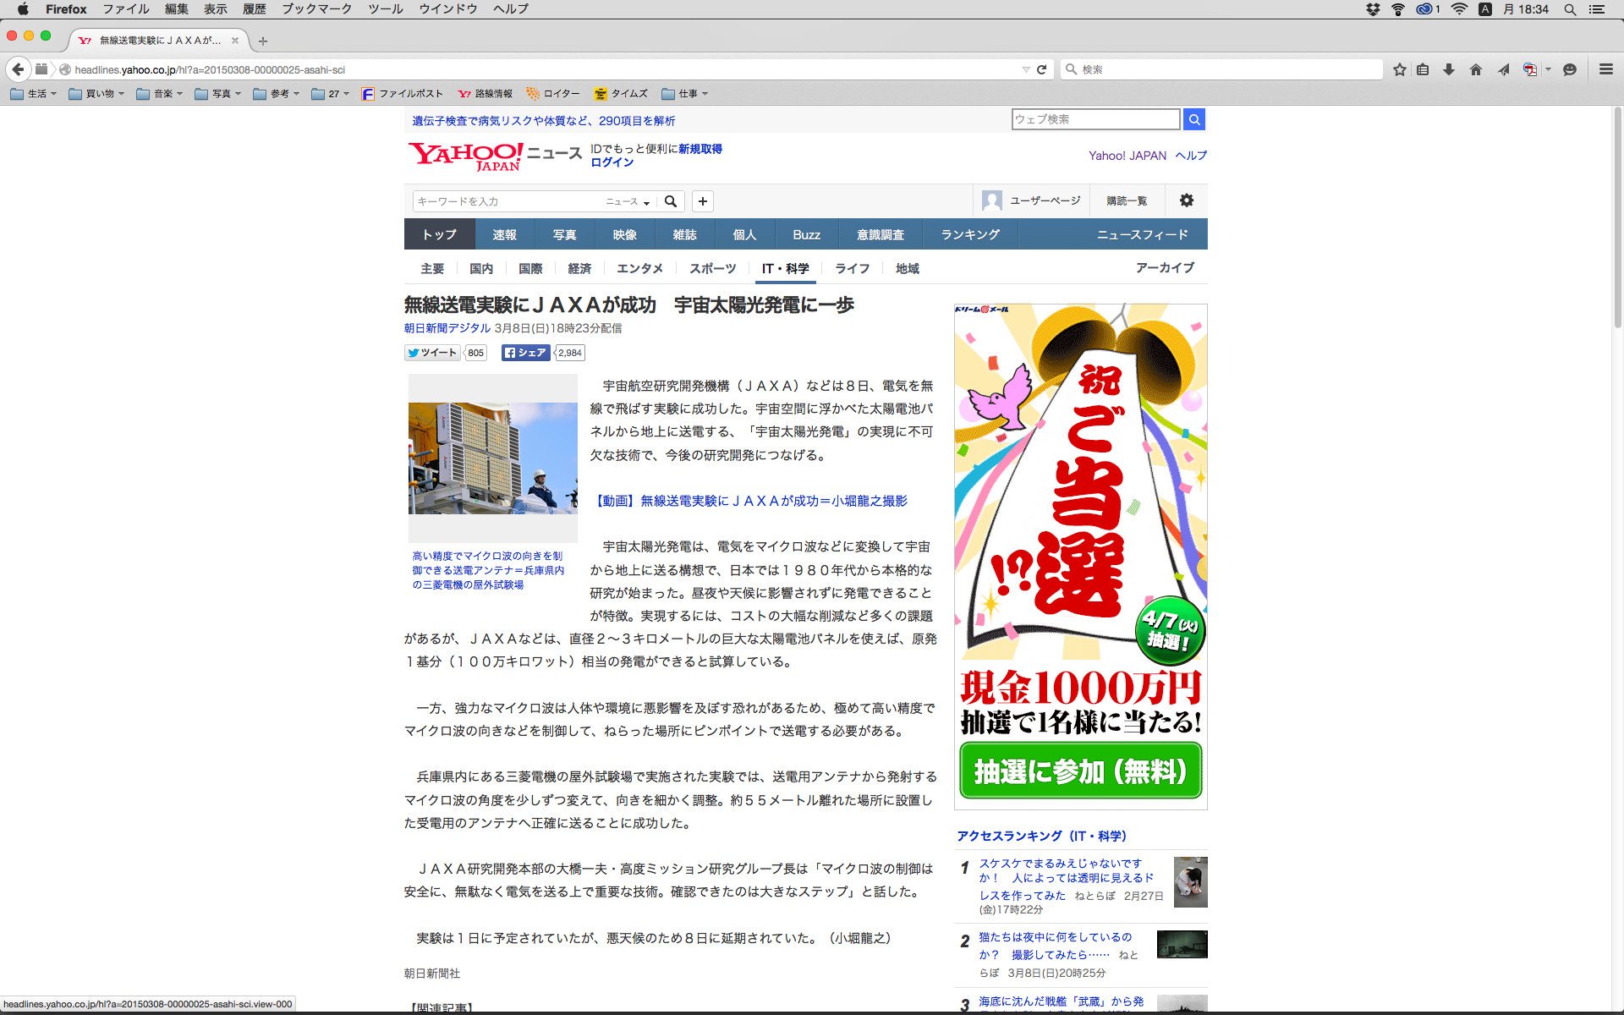Open the URL bar history dropdown arrow

click(x=1025, y=69)
